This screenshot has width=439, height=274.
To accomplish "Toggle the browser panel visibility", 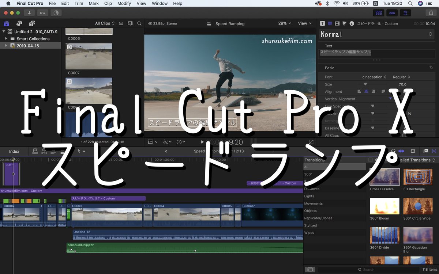I will [x=379, y=12].
